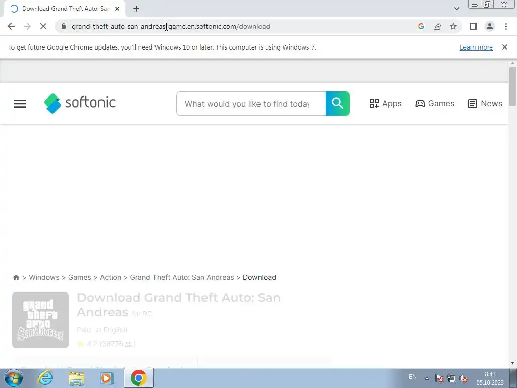Screen dimensions: 517x388
Task: Open Windows Media Player from taskbar
Action: click(107, 378)
